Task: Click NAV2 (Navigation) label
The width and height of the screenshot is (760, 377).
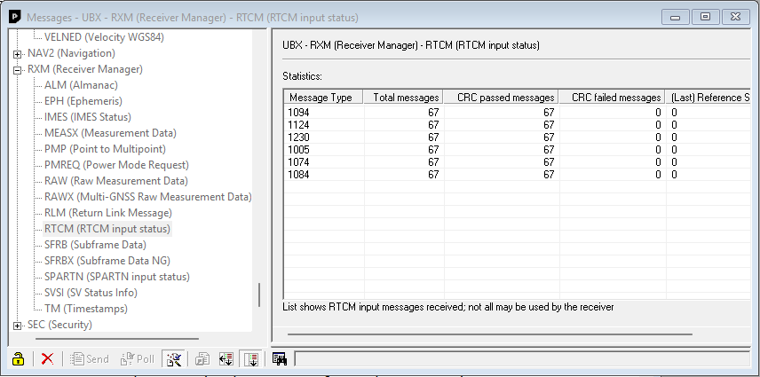Action: [71, 53]
